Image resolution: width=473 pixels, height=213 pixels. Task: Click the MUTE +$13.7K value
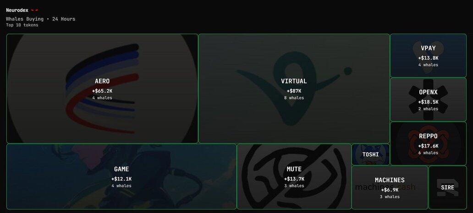(294, 179)
